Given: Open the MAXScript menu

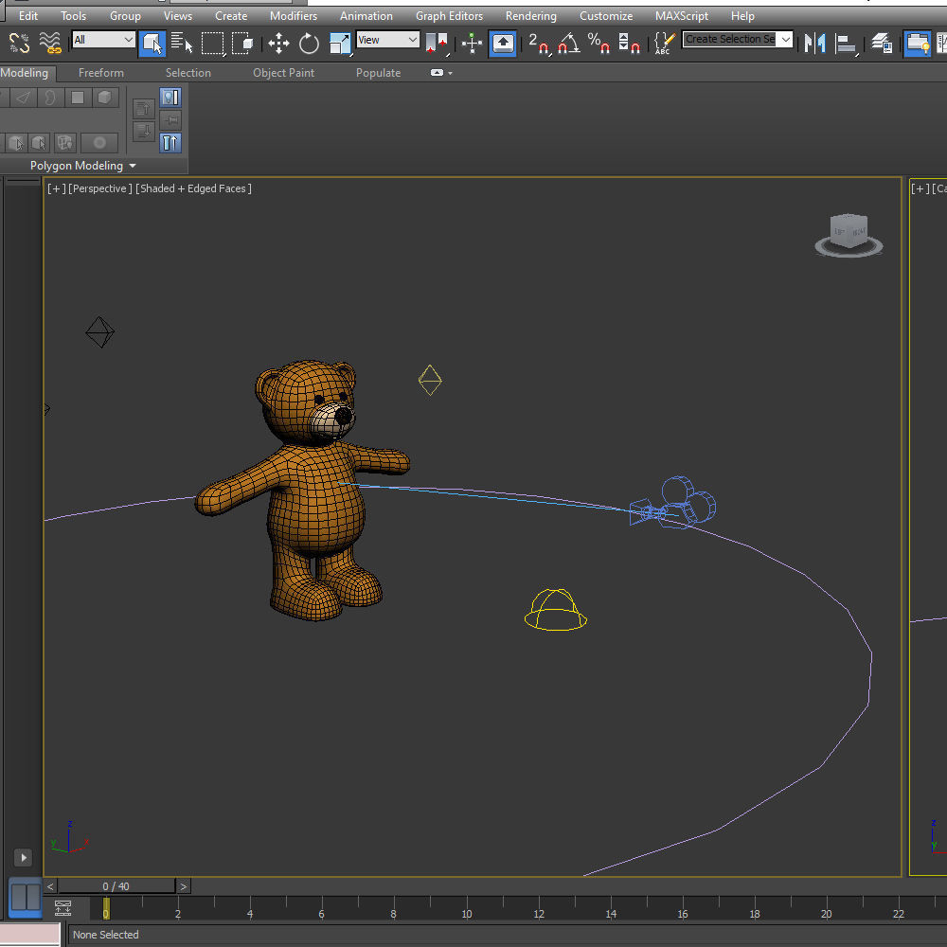Looking at the screenshot, I should click(x=681, y=16).
